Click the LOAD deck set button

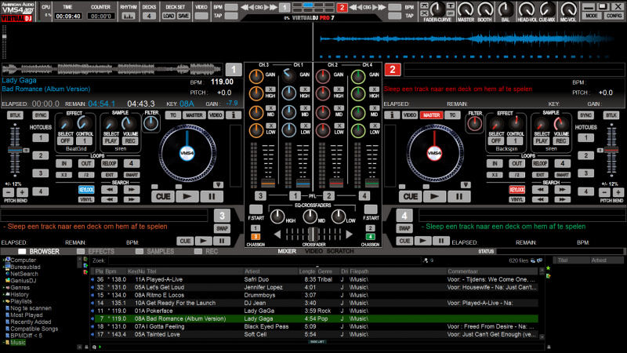tap(169, 16)
